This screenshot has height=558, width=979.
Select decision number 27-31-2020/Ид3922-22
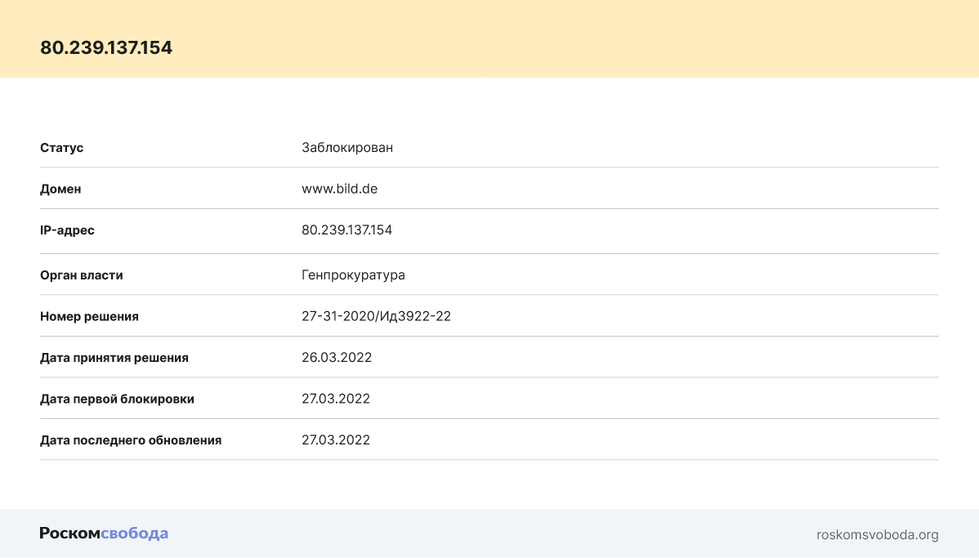click(376, 316)
